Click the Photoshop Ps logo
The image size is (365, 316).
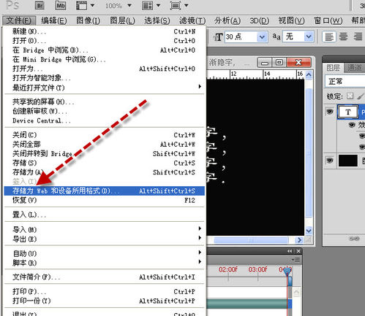12,5
